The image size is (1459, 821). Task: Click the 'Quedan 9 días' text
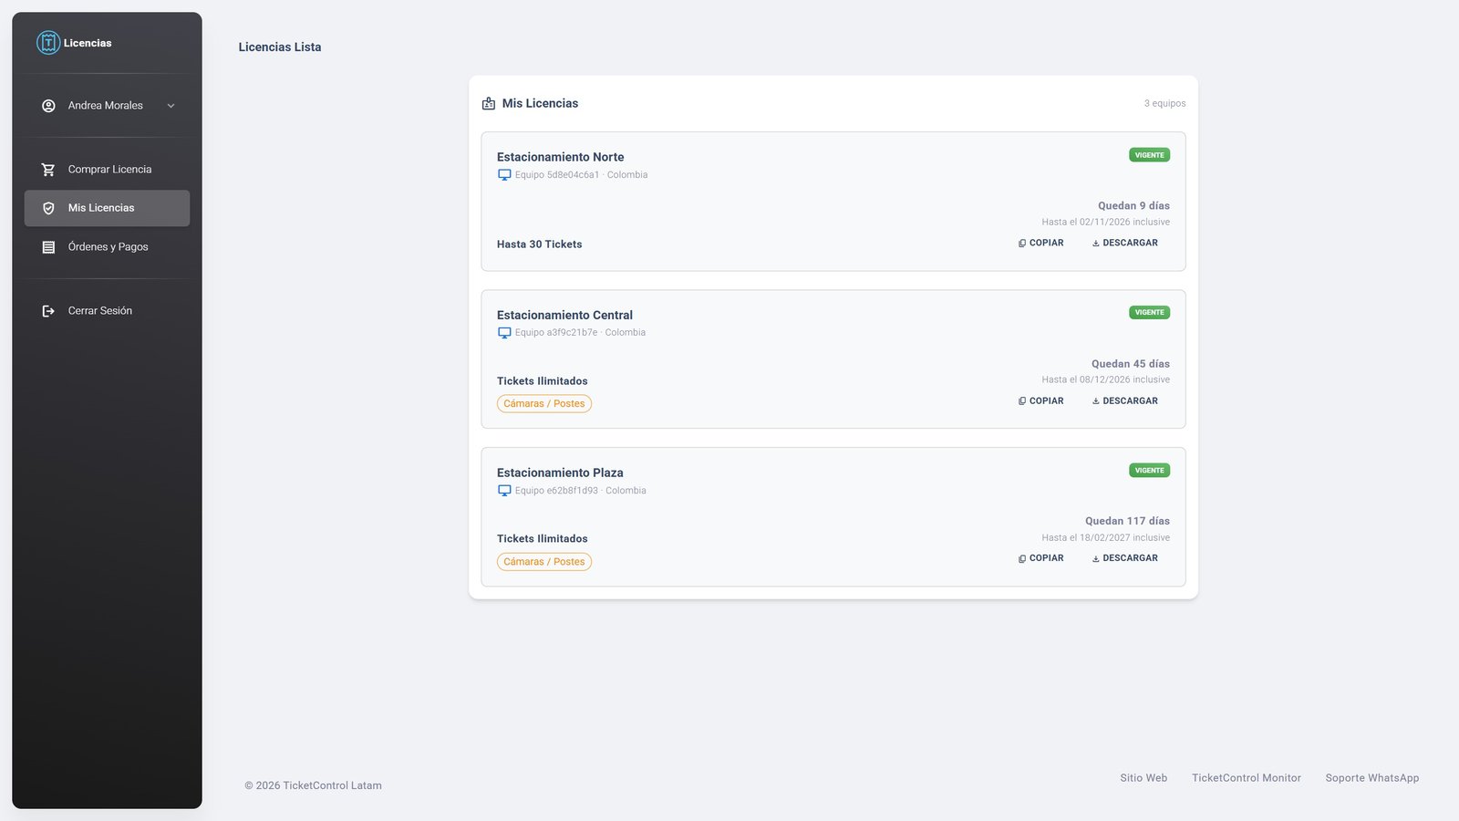coord(1133,206)
